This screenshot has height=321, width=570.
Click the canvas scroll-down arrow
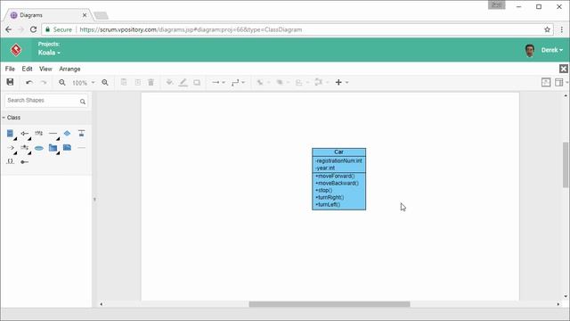pyautogui.click(x=566, y=296)
